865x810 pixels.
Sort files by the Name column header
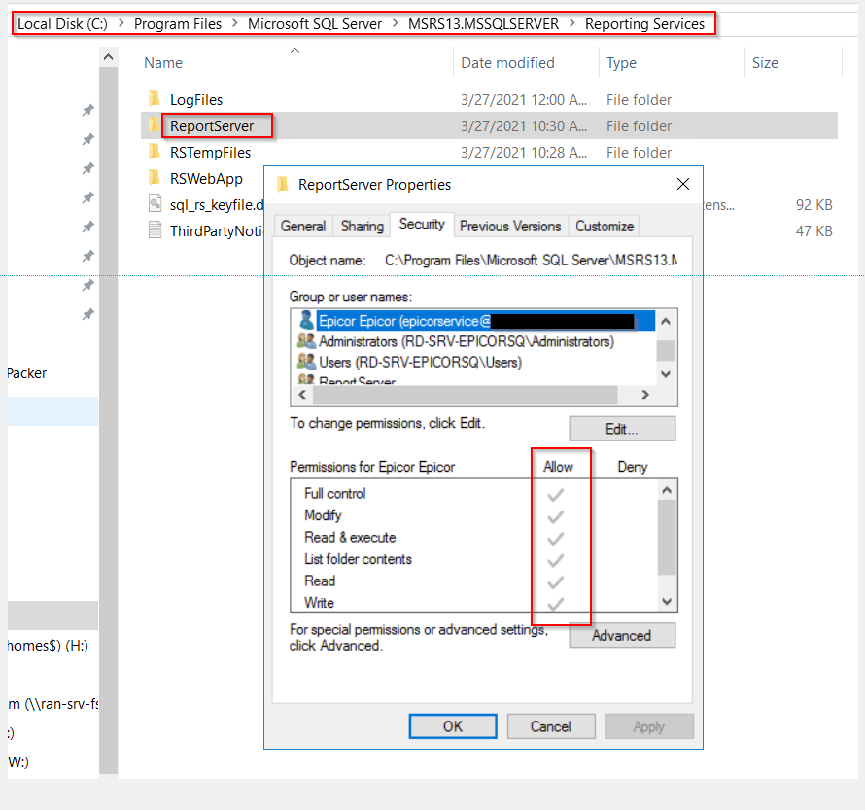pos(162,62)
